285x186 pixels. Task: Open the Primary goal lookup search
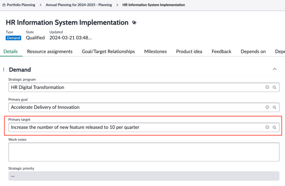274,107
